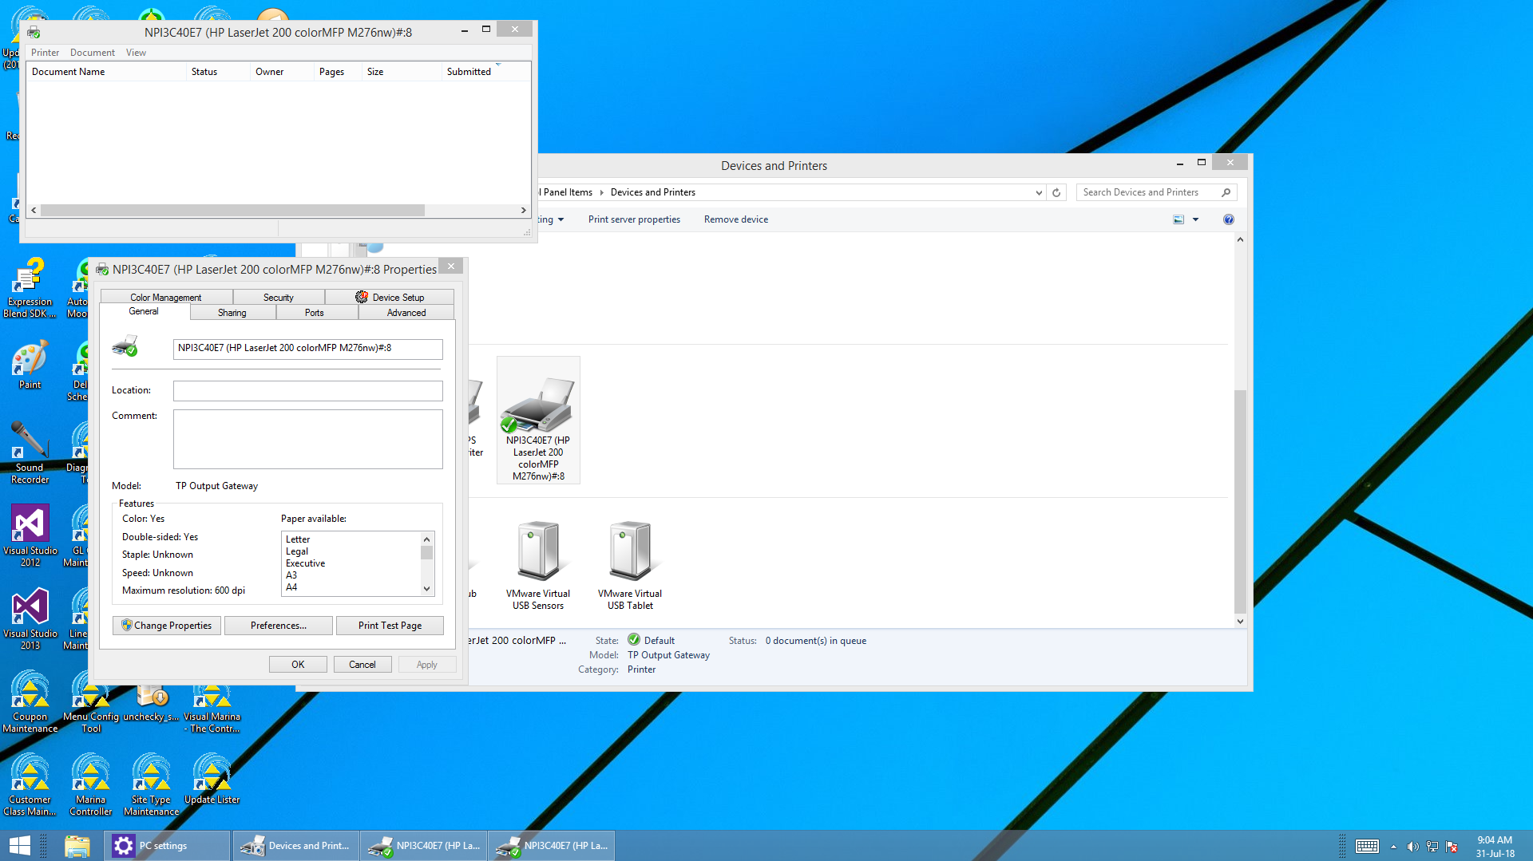Show hidden system tray icons
This screenshot has height=861, width=1533.
pyautogui.click(x=1393, y=846)
